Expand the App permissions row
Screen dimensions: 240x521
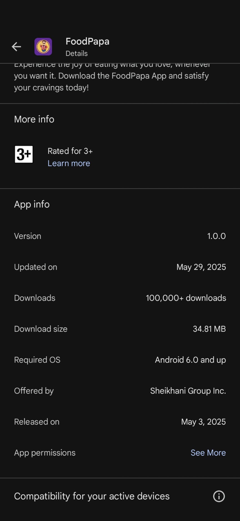tap(44, 453)
